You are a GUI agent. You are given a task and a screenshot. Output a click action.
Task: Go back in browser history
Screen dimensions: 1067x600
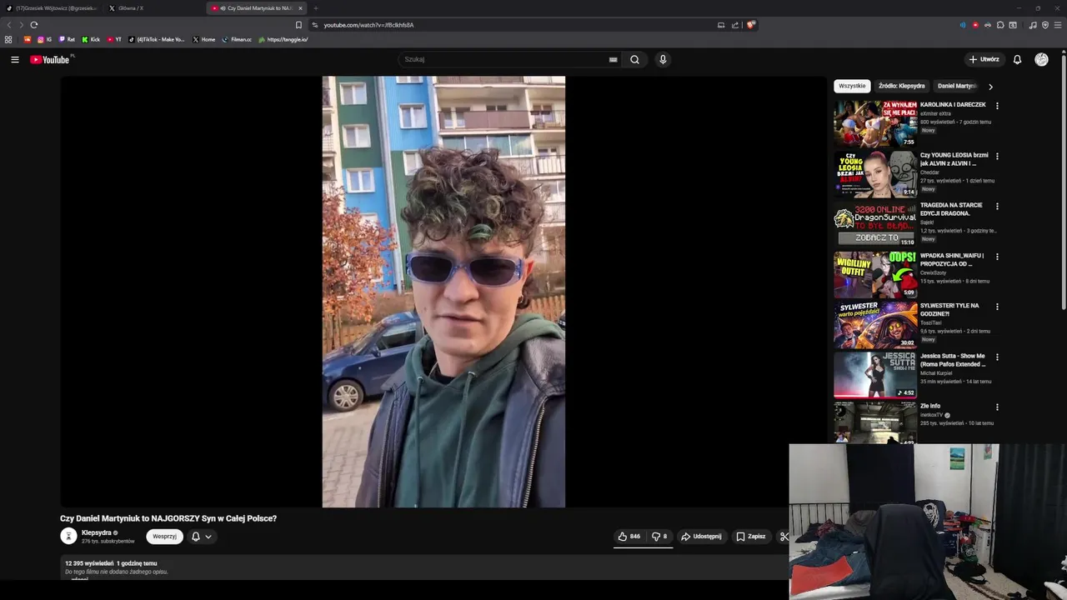[x=9, y=25]
